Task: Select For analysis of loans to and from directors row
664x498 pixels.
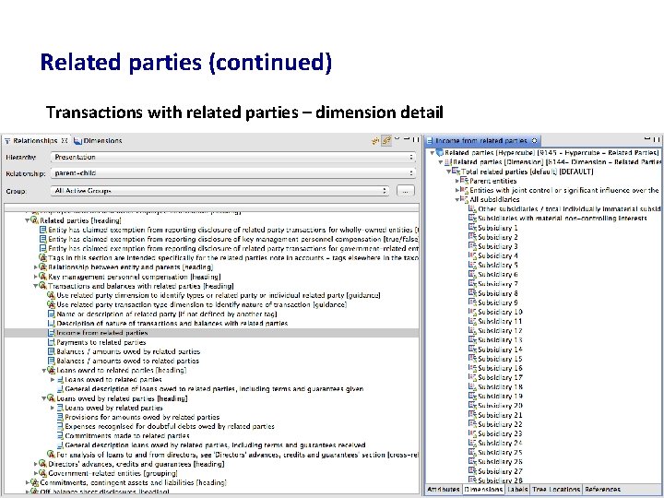Action: pyautogui.click(x=238, y=455)
